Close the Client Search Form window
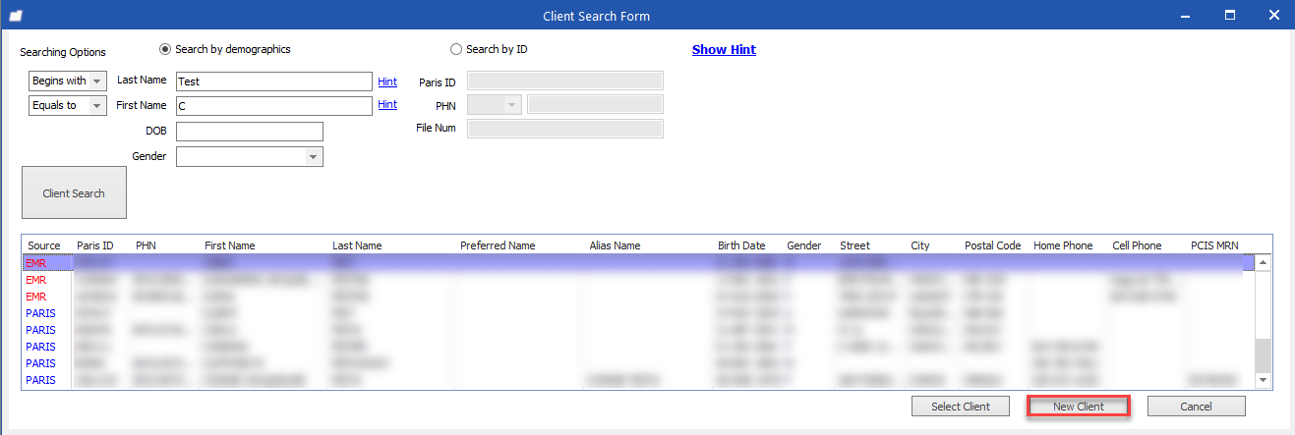Screen dimensions: 1295x435 tap(1273, 16)
